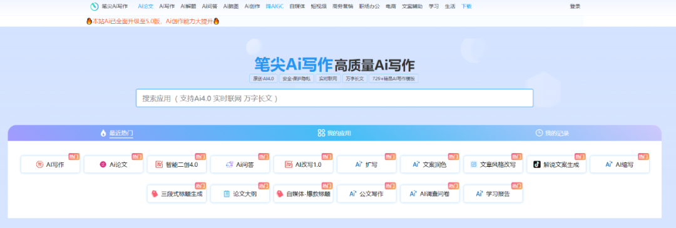Open 文案润色 app via its Ai icon
The height and width of the screenshot is (228, 676).
(416, 164)
